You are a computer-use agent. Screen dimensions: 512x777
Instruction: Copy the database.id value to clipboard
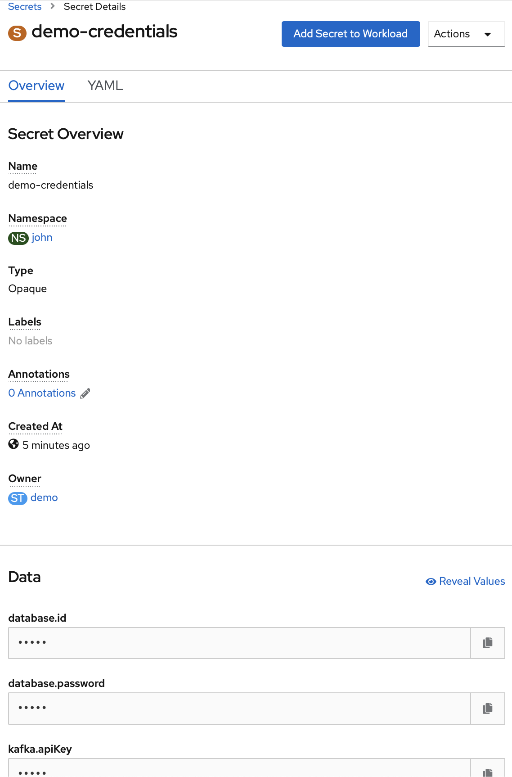pyautogui.click(x=488, y=643)
